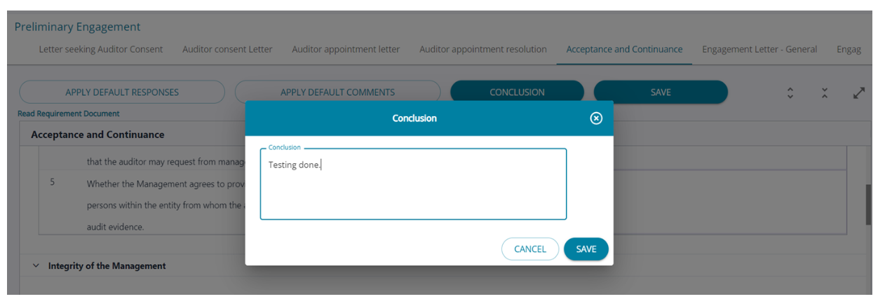Cancel the Conclusion dialog
Screen dimensions: 885x306
(x=530, y=249)
